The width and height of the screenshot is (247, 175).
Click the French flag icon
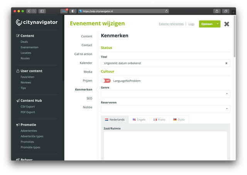(155, 119)
